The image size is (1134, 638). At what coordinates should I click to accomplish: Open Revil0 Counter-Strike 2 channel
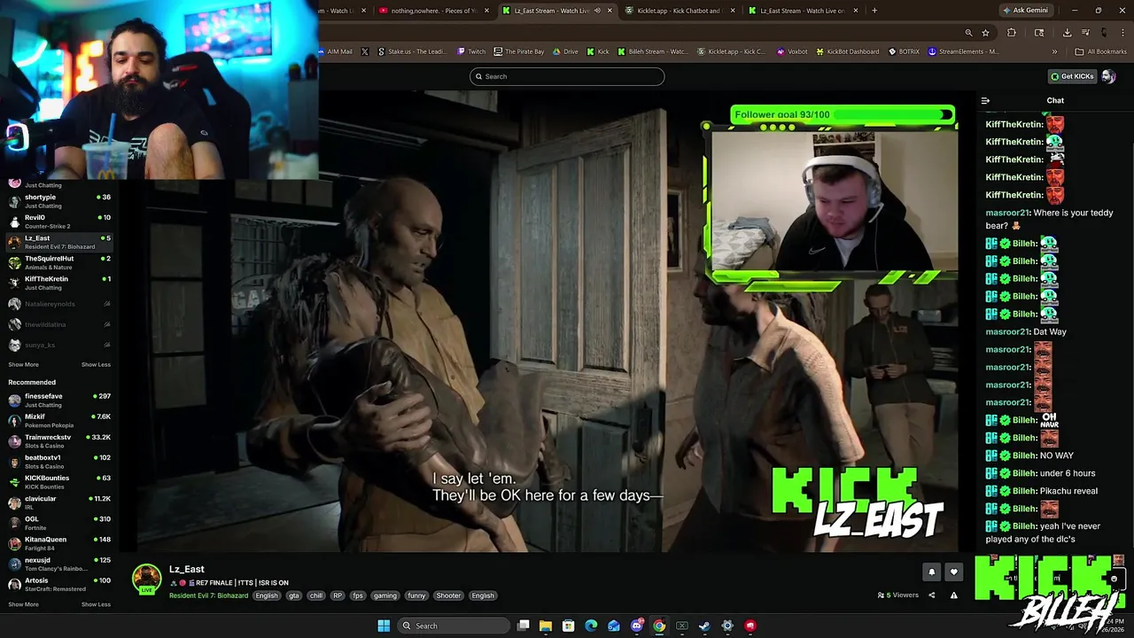[58, 222]
